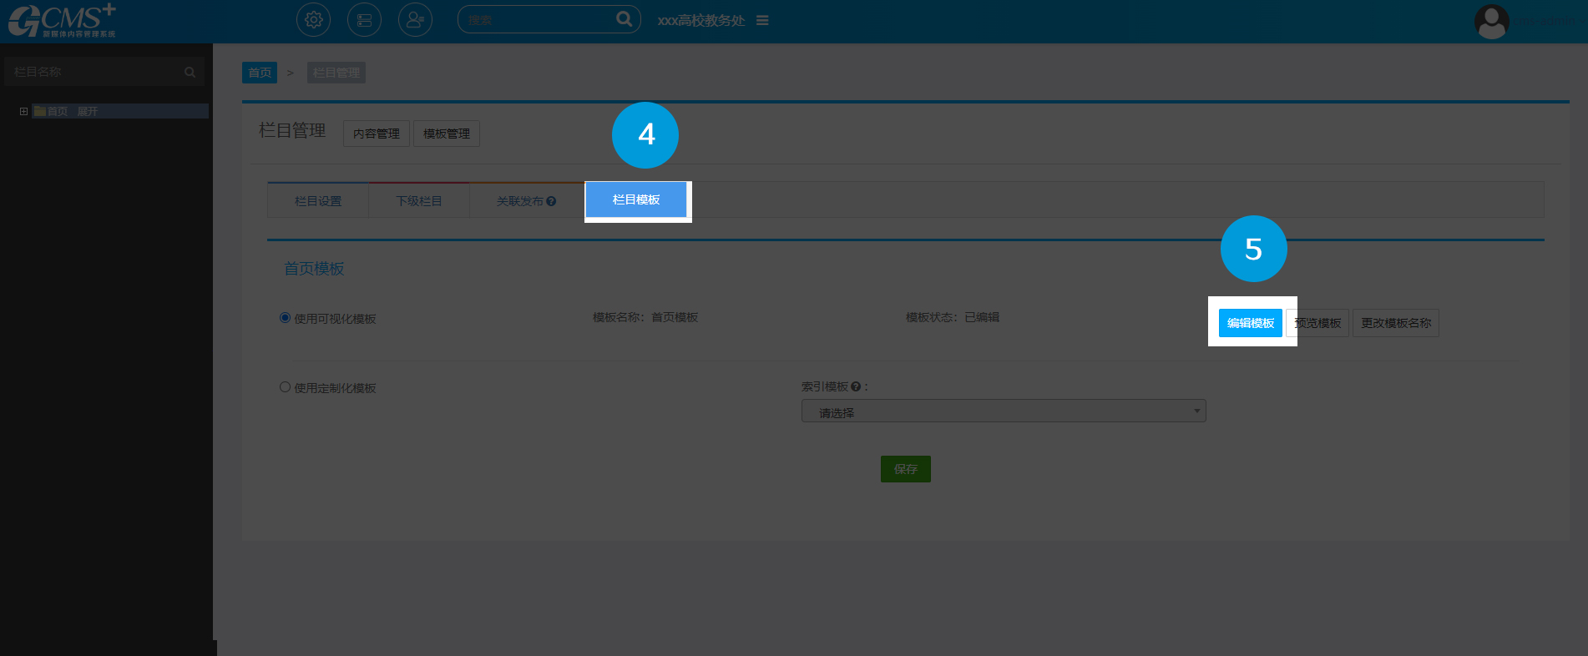Click the user avatar in top right
The height and width of the screenshot is (656, 1588).
point(1491,22)
